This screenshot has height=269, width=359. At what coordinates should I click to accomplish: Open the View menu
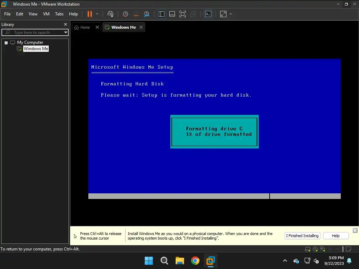(x=33, y=14)
